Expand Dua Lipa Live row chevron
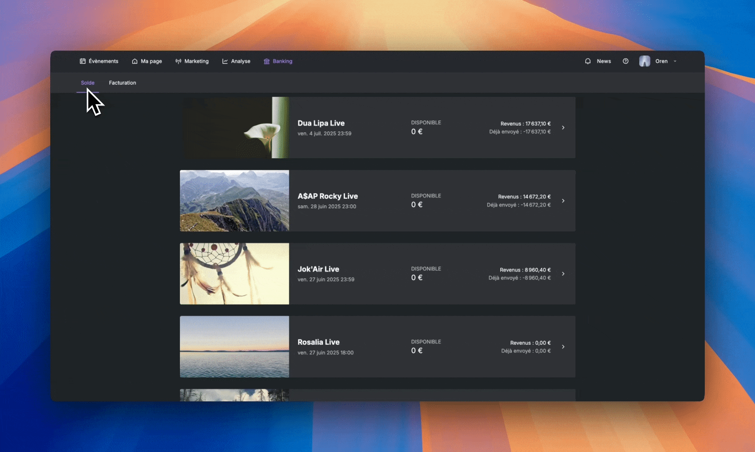755x452 pixels. 563,128
